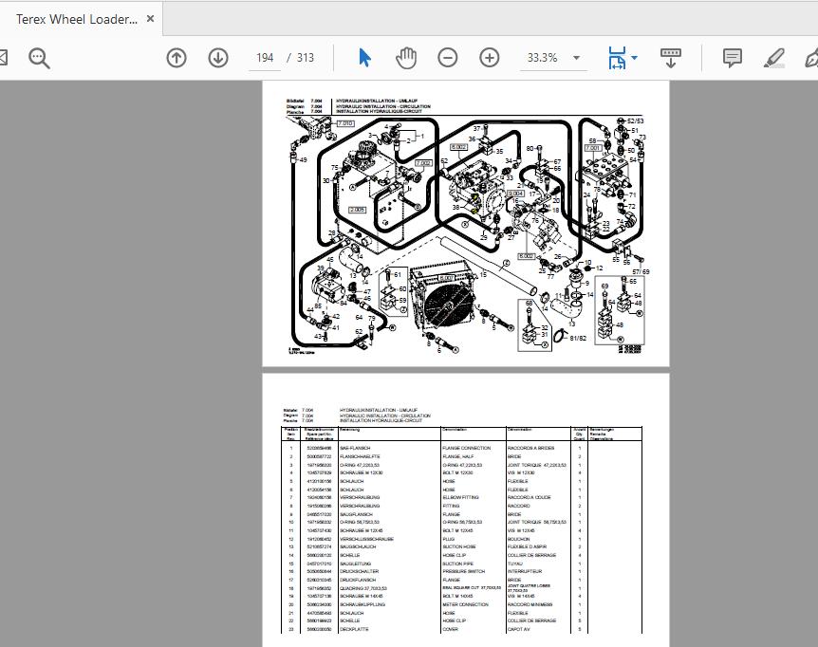Choose the arrow selection tool
818x647 pixels.
click(365, 58)
